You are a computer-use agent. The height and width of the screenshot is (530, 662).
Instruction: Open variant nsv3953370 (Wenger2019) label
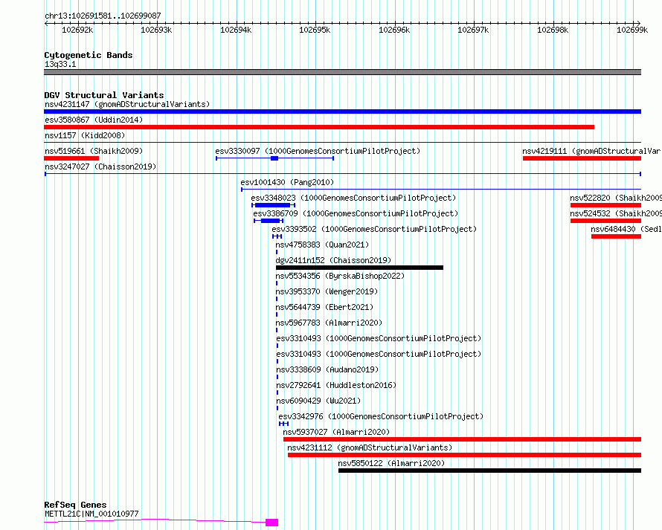(x=327, y=291)
